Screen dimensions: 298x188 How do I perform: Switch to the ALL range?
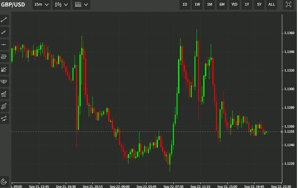[x=272, y=4]
